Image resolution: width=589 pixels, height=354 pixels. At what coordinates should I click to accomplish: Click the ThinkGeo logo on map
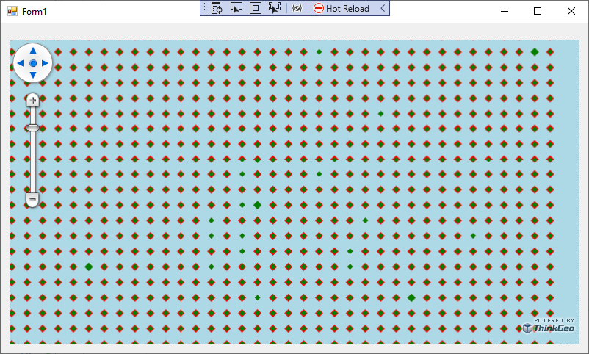pyautogui.click(x=549, y=326)
